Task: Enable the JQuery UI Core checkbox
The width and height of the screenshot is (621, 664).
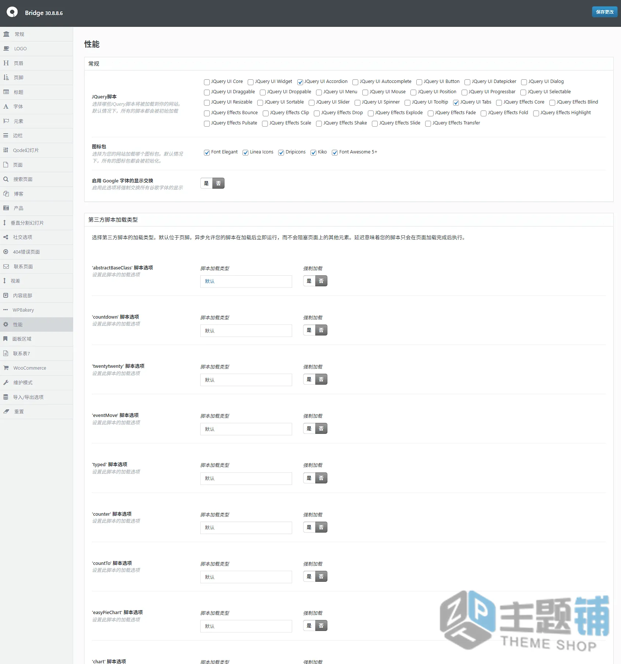Action: pos(207,82)
